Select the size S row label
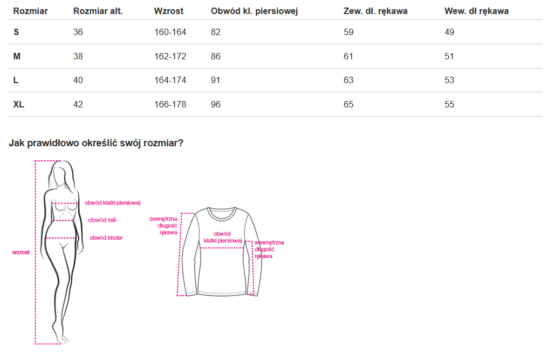 click(x=16, y=32)
